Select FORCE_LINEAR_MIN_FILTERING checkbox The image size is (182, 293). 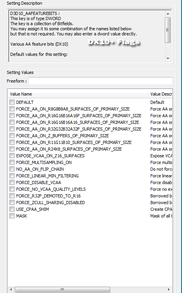coord(12,176)
